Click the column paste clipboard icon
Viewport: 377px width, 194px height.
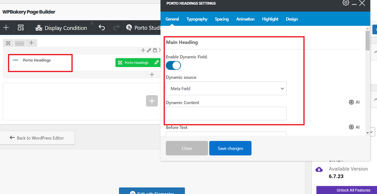click(155, 50)
